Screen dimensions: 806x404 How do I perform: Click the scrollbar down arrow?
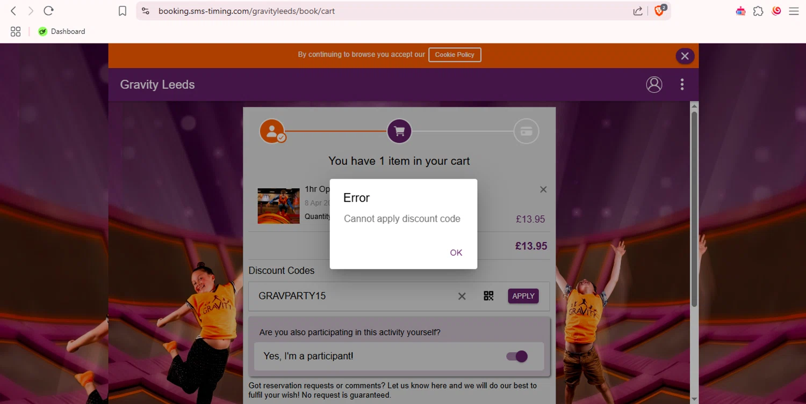694,399
